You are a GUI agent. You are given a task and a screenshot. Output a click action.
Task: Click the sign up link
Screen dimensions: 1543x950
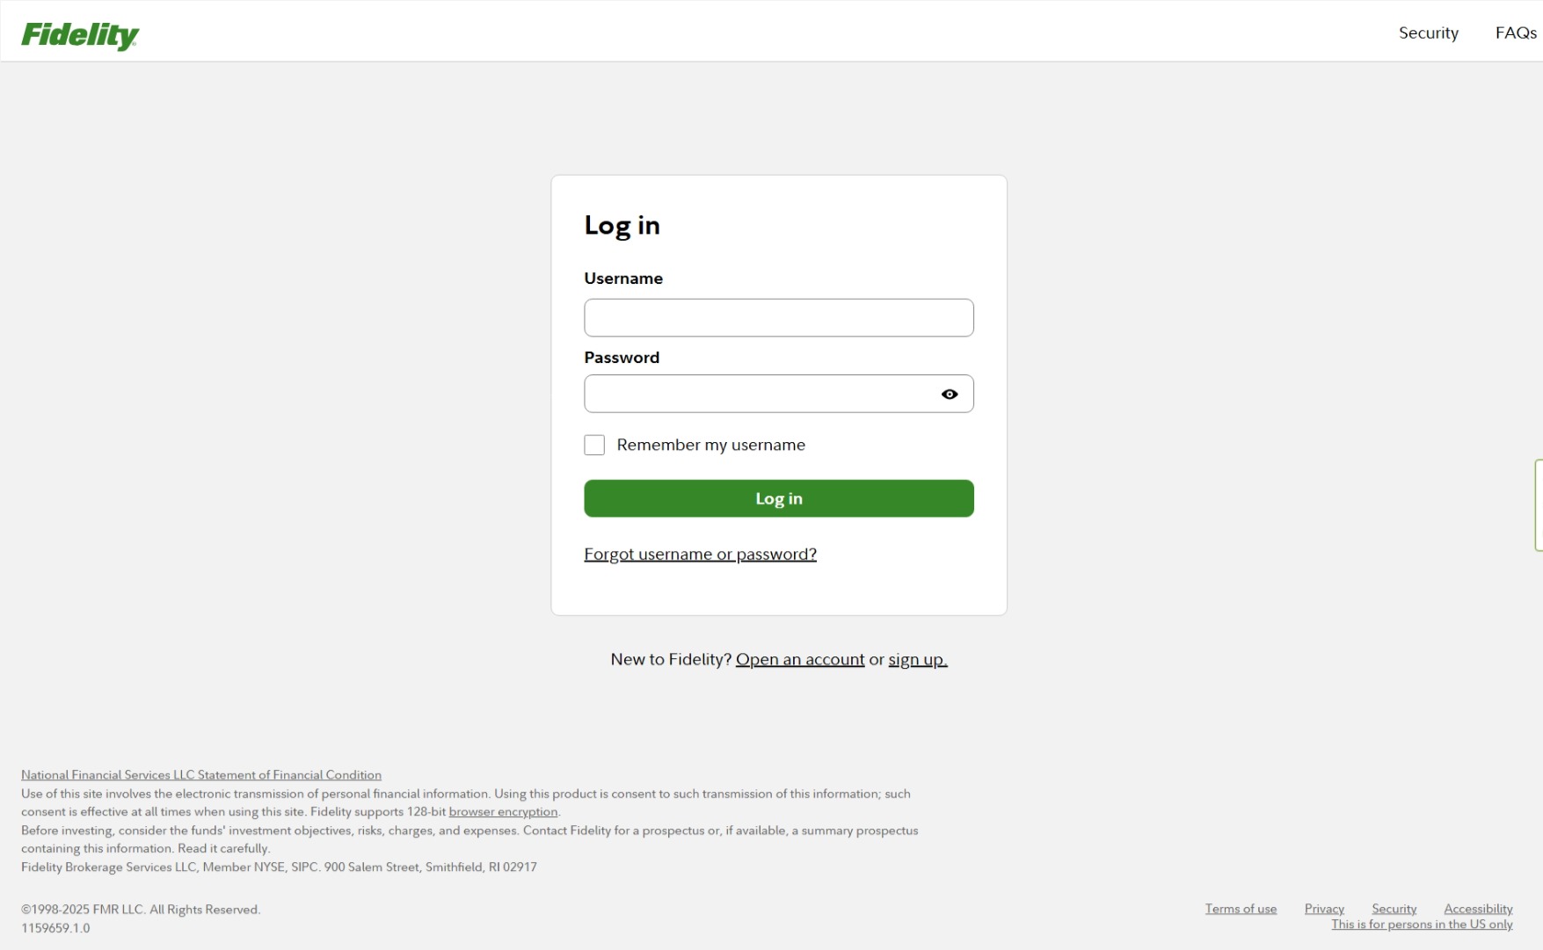pos(918,659)
